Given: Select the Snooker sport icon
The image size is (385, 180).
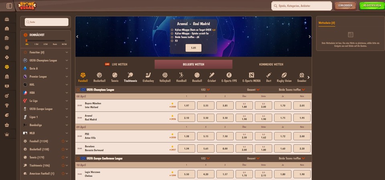Looking at the screenshot, I should point(302,75).
